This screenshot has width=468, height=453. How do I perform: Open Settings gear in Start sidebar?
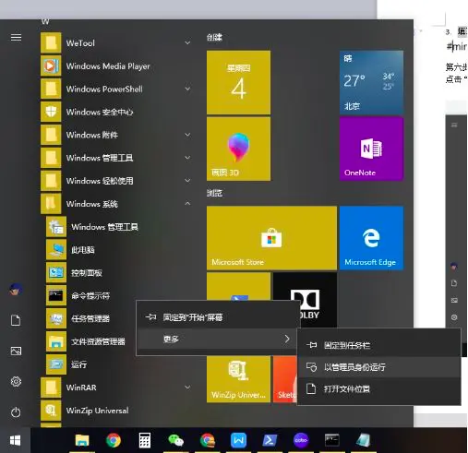click(x=16, y=382)
